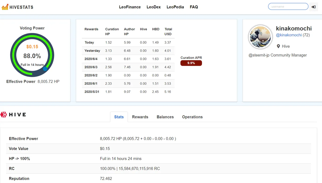Click the 88.0% voting power value
Screen dimensions: 322x183
point(32,56)
